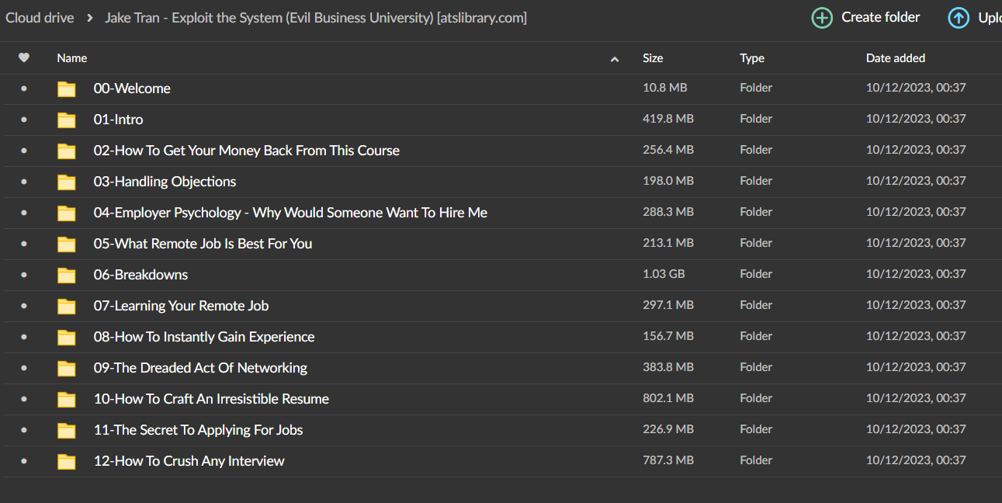Click folder icon for 07-Learning Your Remote Job

[67, 307]
